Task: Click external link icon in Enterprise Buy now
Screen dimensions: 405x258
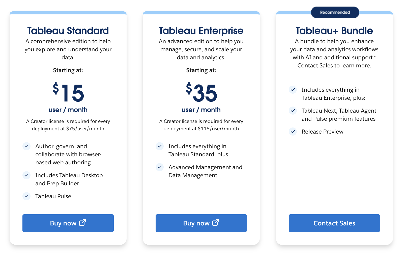Action: [x=216, y=223]
